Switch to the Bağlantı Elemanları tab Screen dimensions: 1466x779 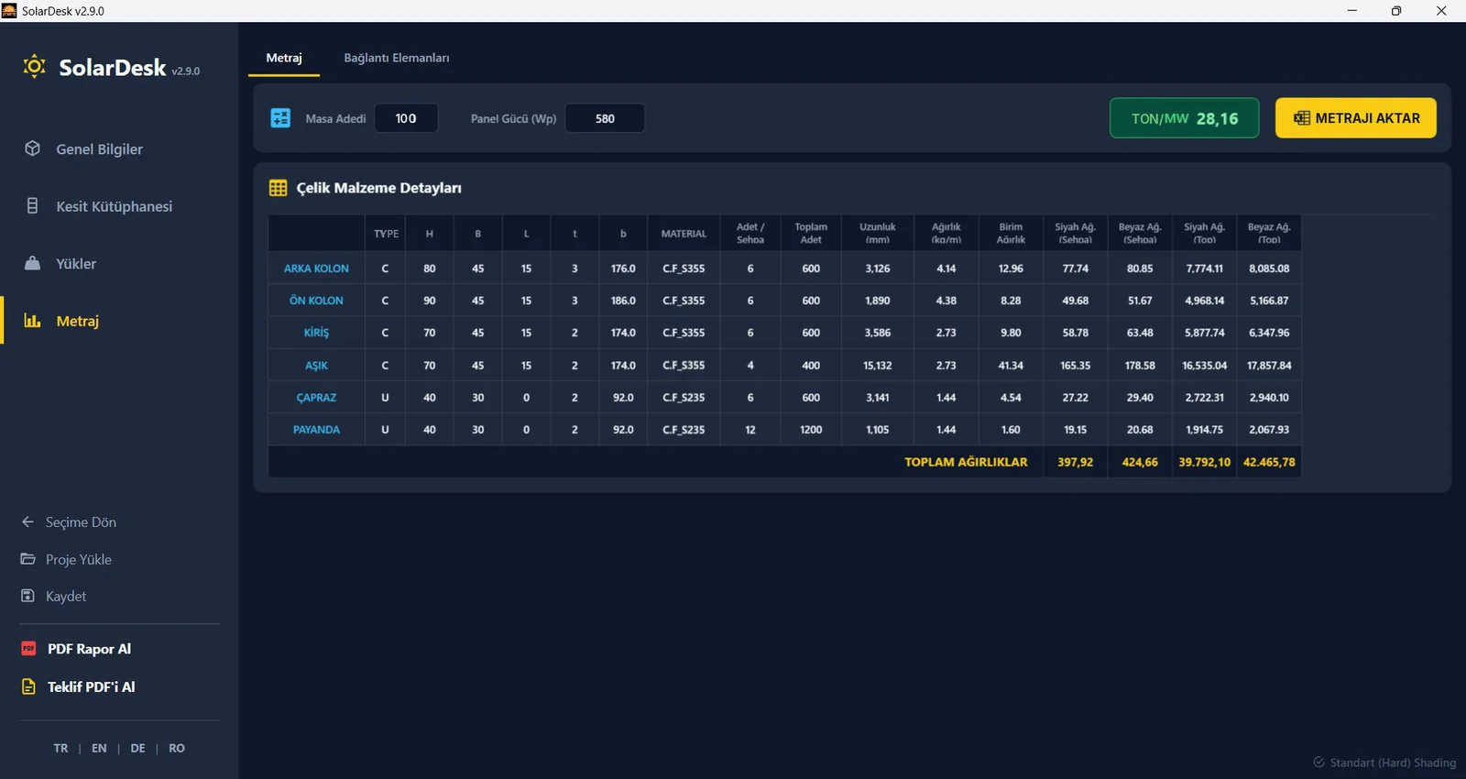click(x=397, y=58)
